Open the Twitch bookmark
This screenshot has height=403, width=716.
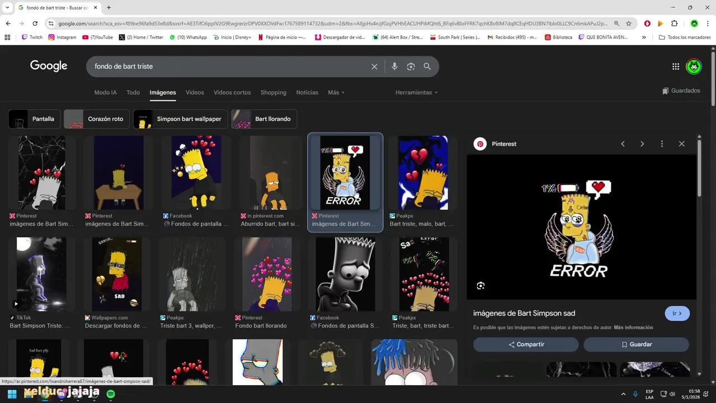32,38
